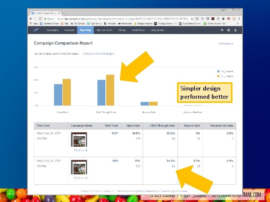Viewport: 270px width, 202px height.
Task: Switch to the Reporting tab
Action: [x=85, y=30]
